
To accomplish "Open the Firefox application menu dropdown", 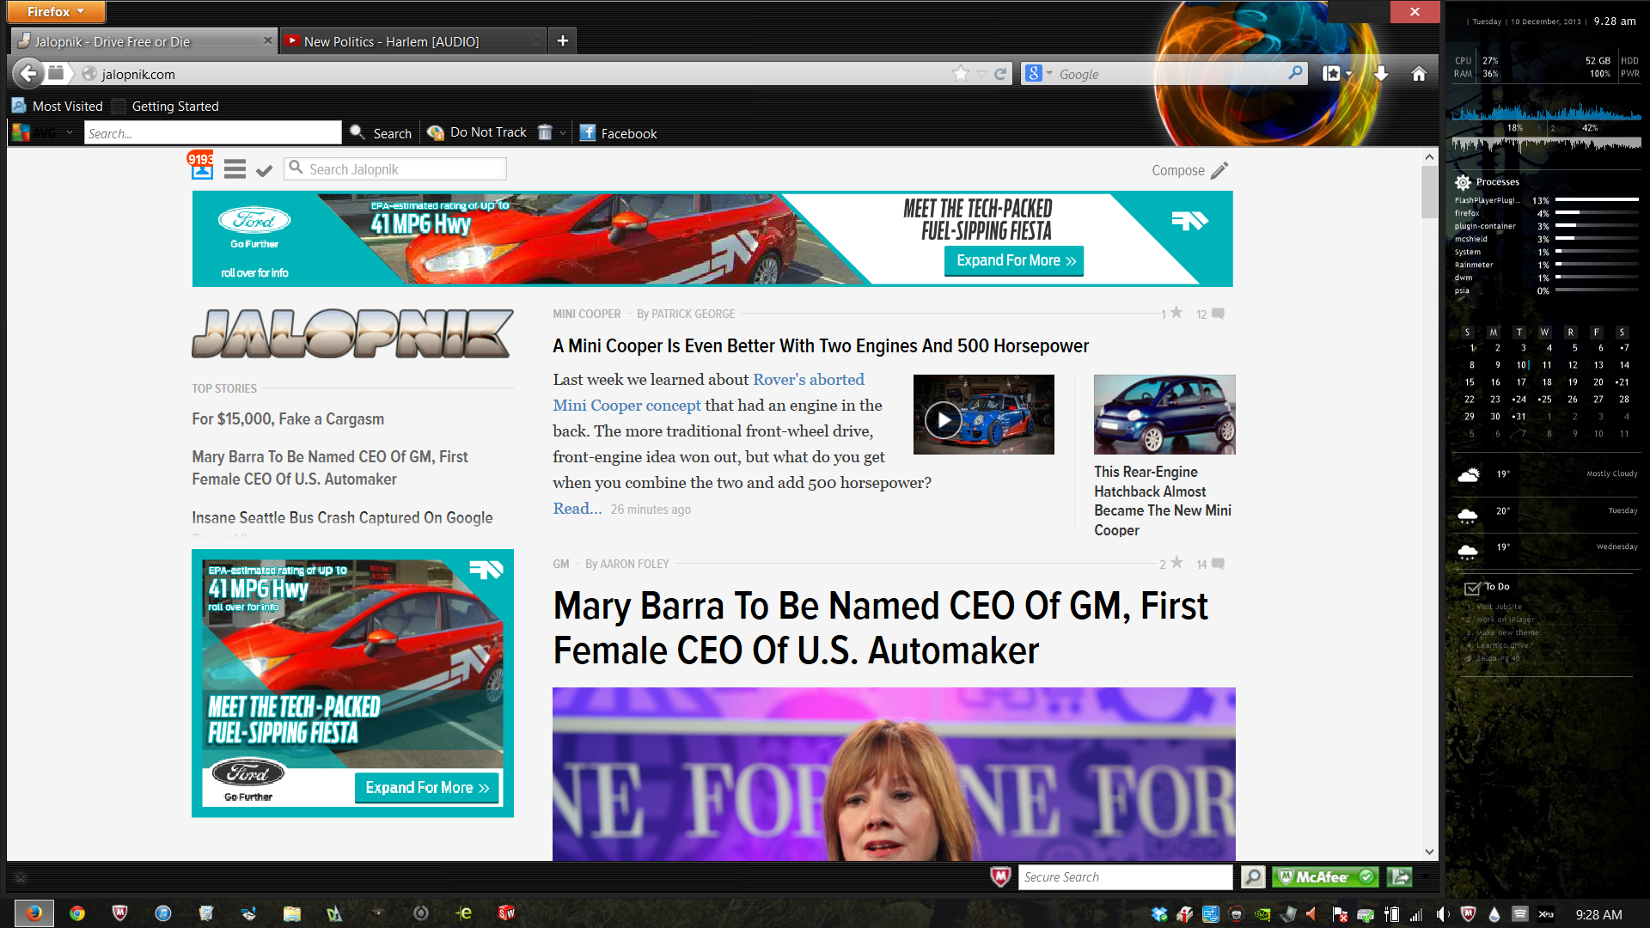I will (x=56, y=11).
